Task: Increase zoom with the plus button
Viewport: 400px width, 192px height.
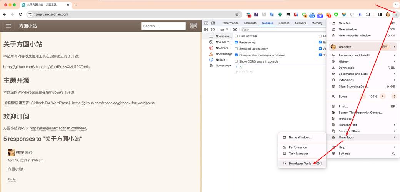Action: [382, 96]
